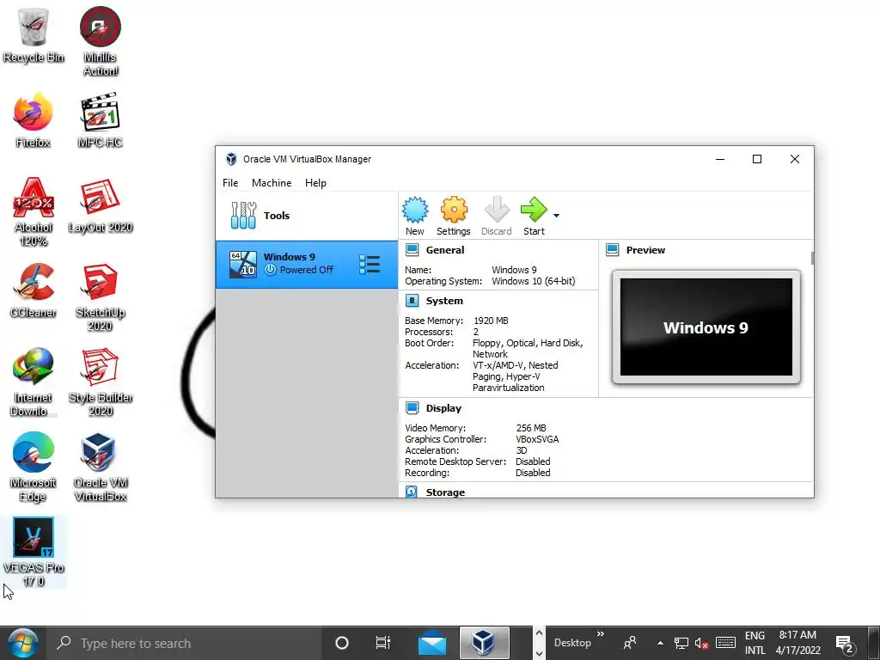Open Task View on the taskbar

pos(383,643)
